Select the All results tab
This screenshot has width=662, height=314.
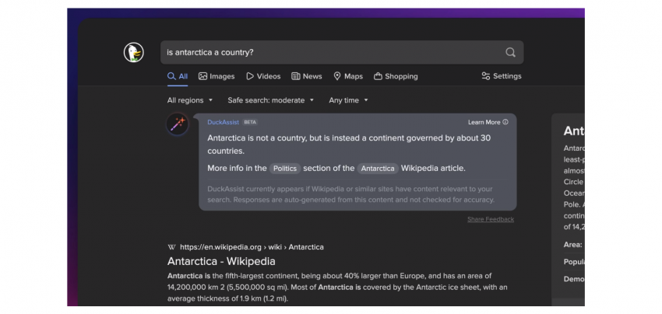[x=178, y=76]
